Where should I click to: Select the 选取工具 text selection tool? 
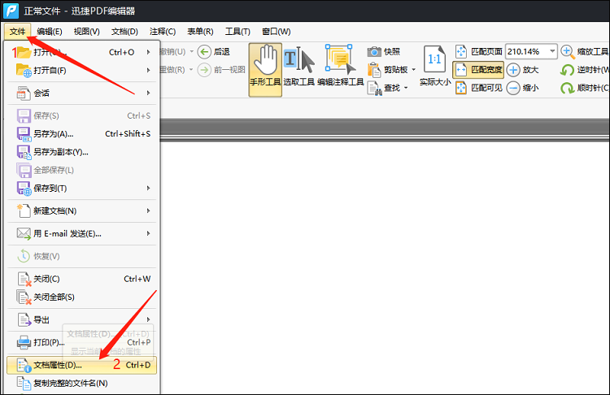click(x=298, y=66)
